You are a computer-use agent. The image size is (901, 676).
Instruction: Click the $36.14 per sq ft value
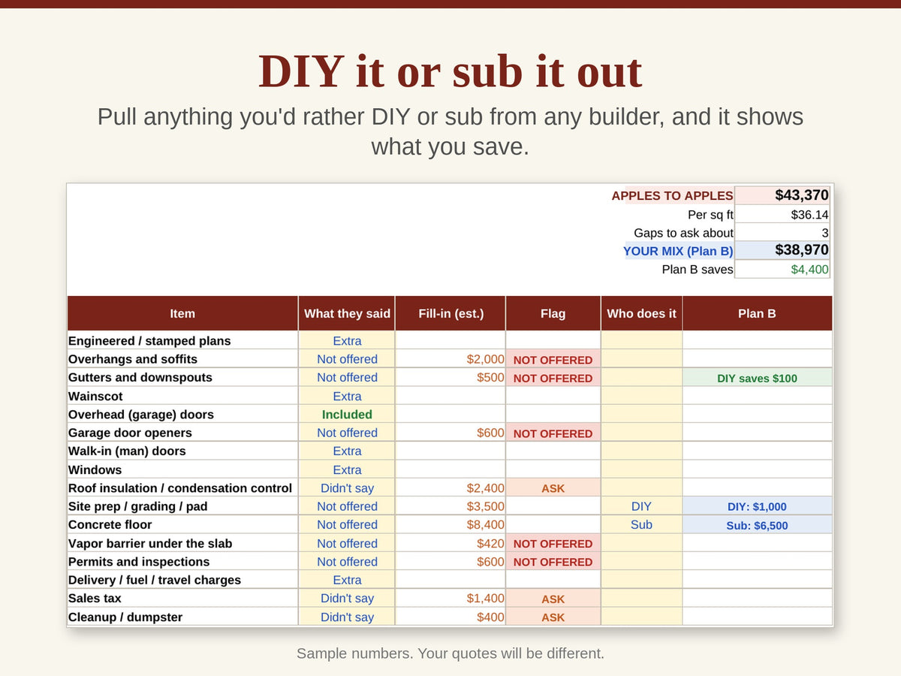[782, 214]
